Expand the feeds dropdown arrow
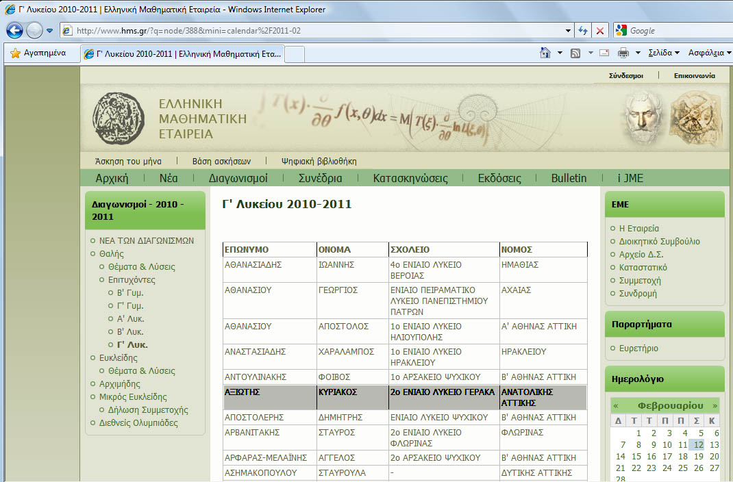733x482 pixels. coord(591,53)
